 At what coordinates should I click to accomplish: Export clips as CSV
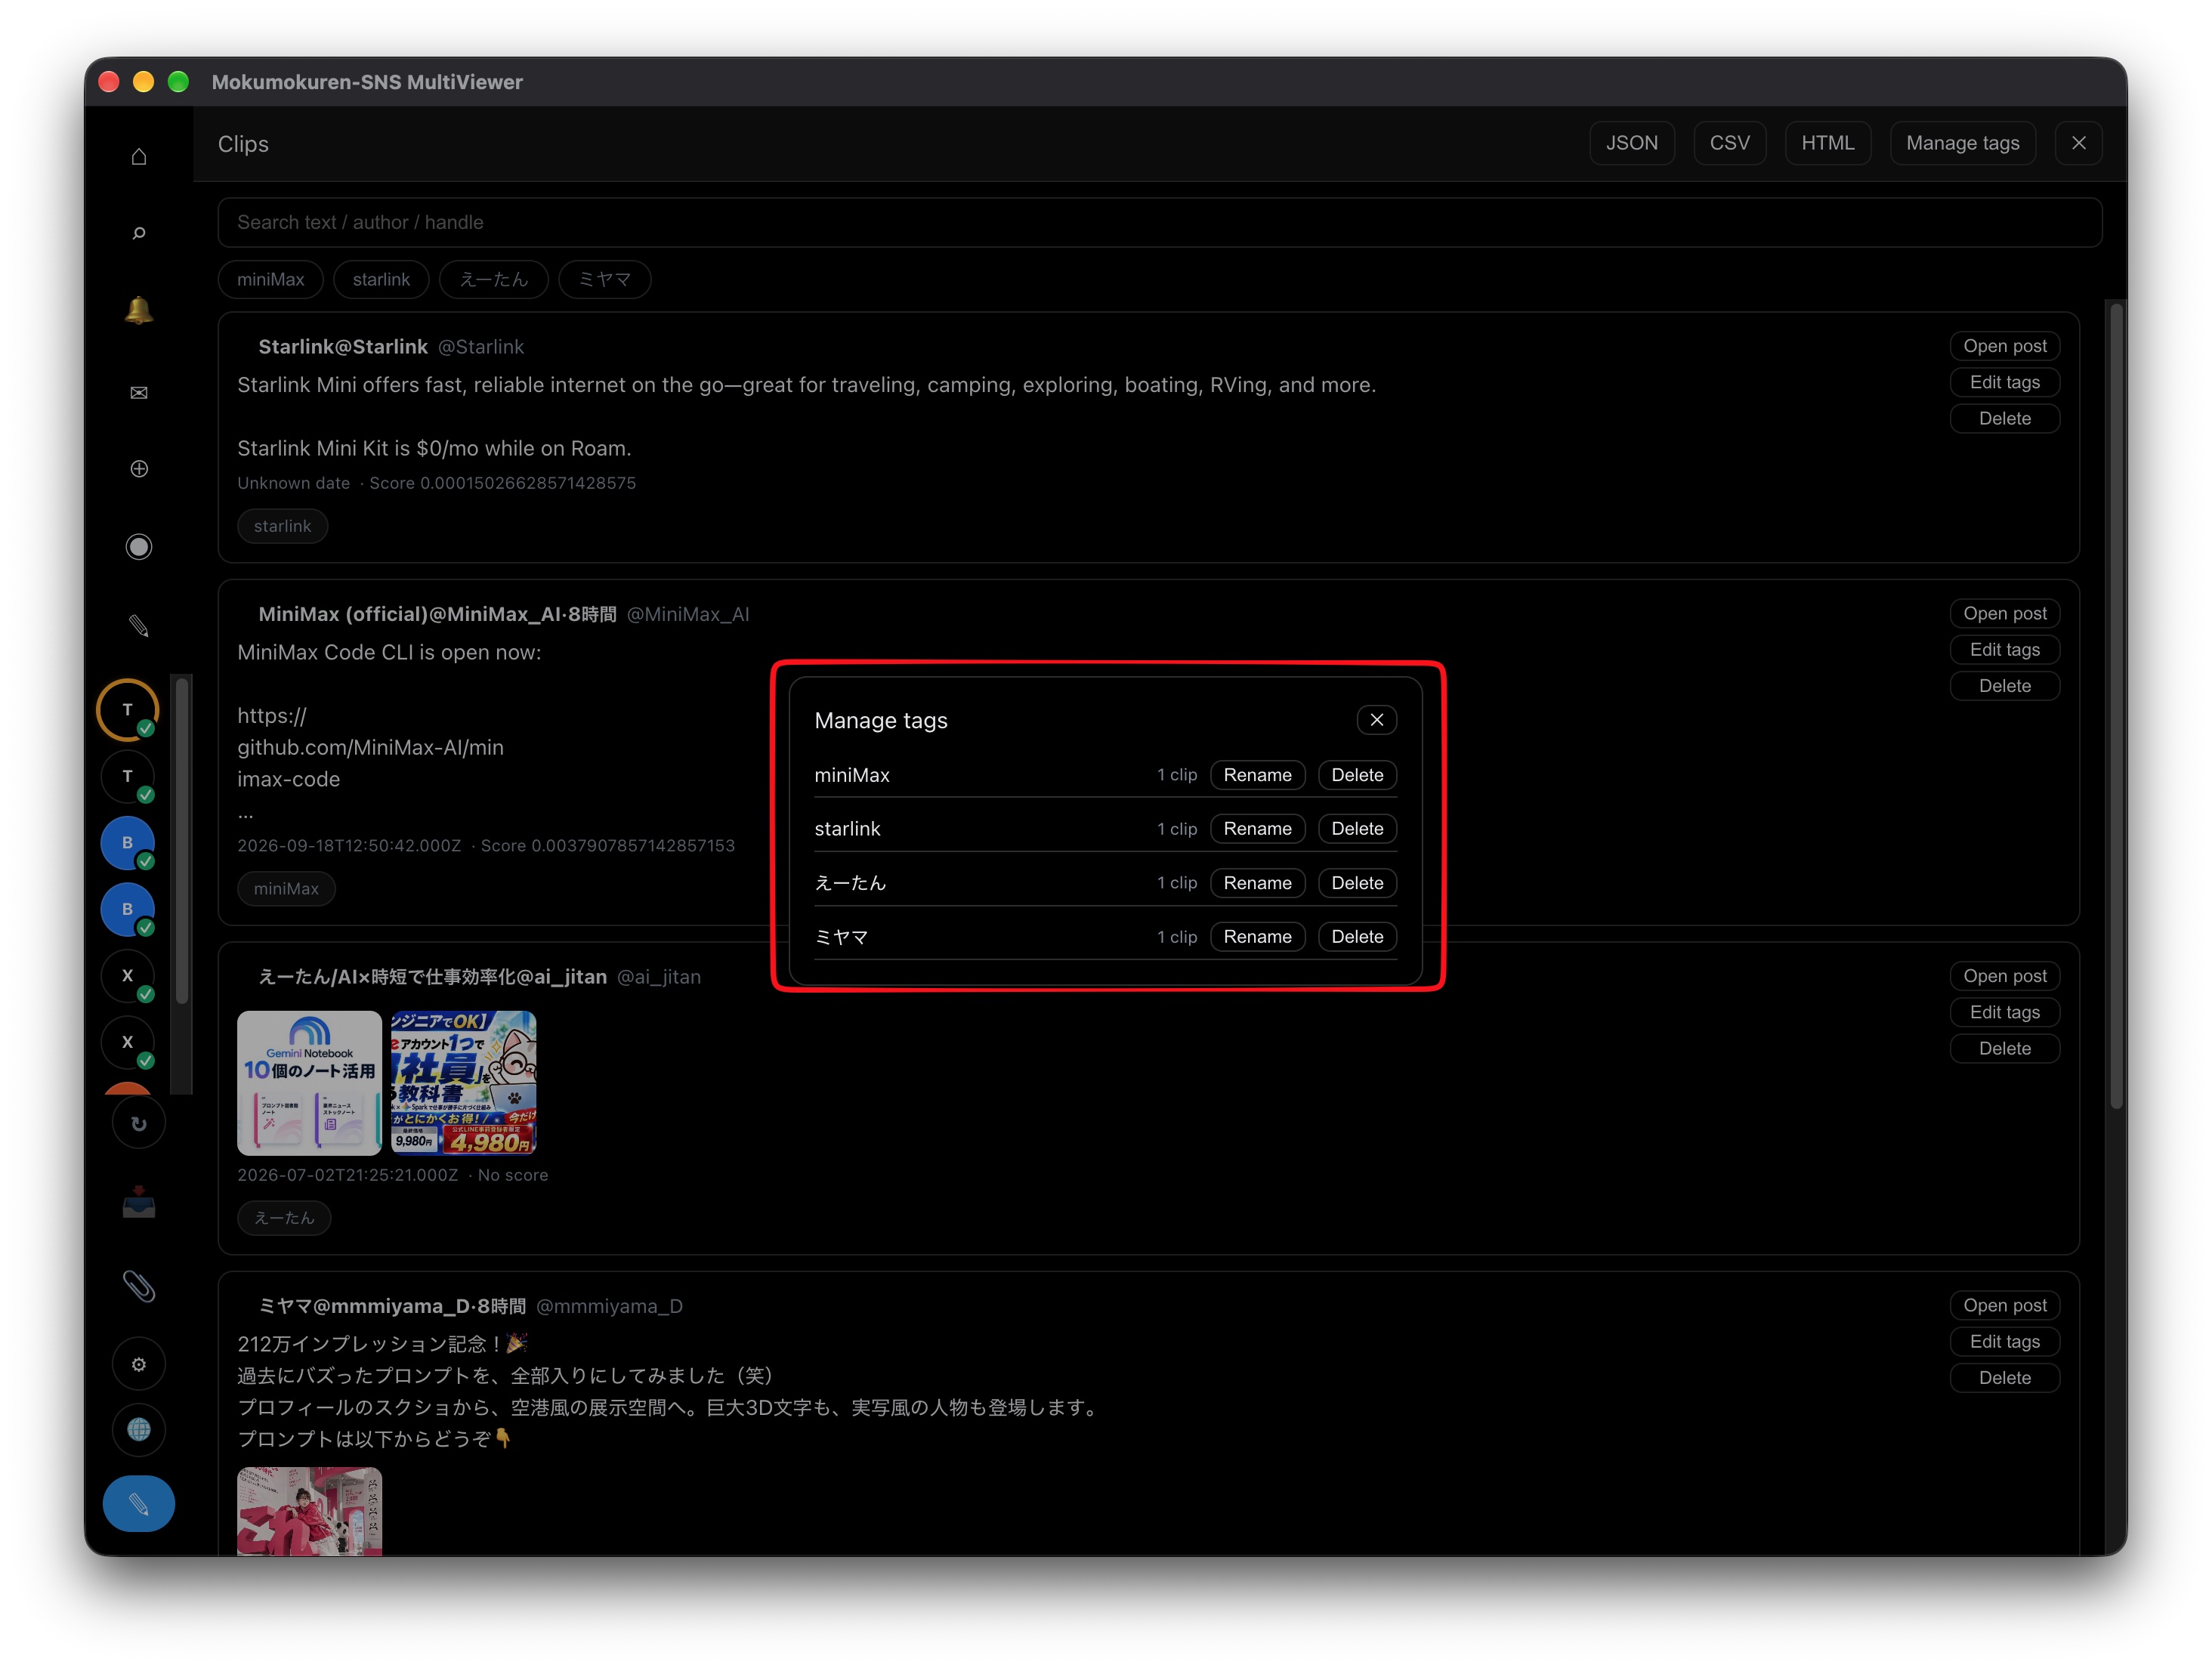pos(1729,143)
